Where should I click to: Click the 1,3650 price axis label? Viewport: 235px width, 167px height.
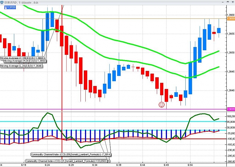pyautogui.click(x=230, y=53)
